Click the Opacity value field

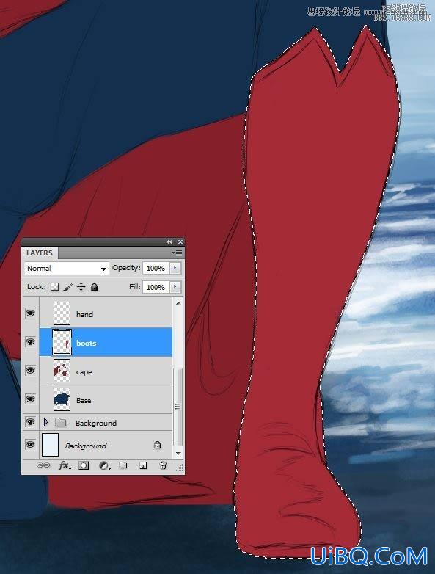coord(156,269)
